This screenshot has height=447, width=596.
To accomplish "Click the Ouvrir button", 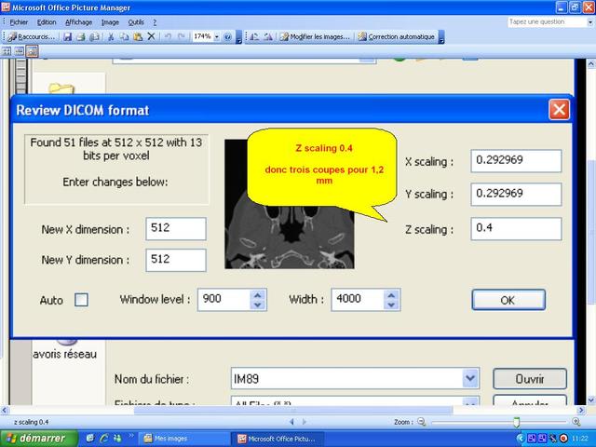I will point(530,379).
